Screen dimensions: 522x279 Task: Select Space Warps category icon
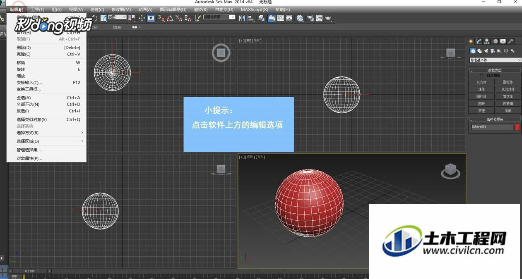pyautogui.click(x=506, y=51)
